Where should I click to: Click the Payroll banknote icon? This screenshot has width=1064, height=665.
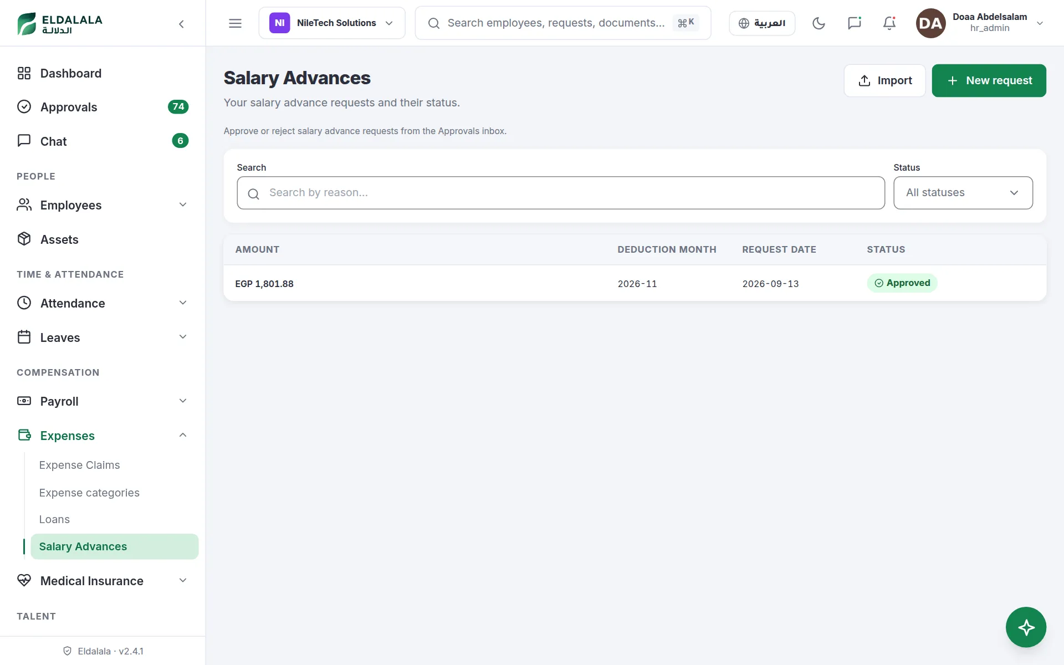click(x=24, y=401)
